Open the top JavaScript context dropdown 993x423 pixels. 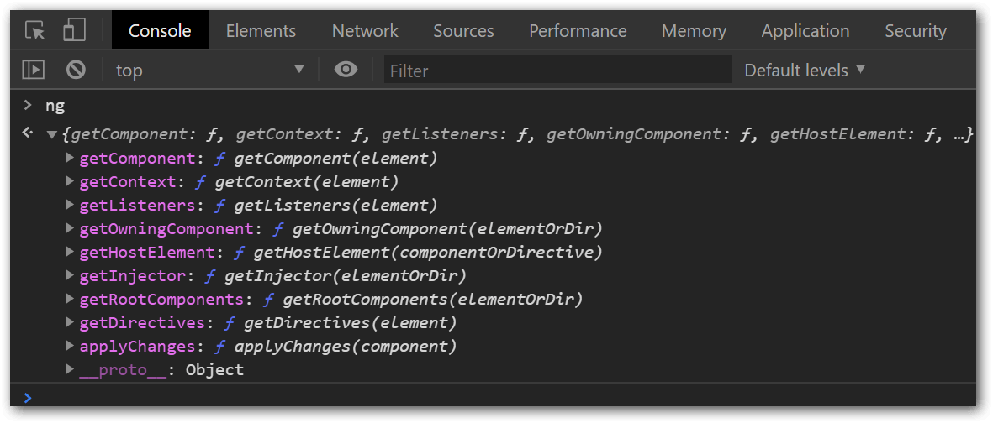pos(209,70)
